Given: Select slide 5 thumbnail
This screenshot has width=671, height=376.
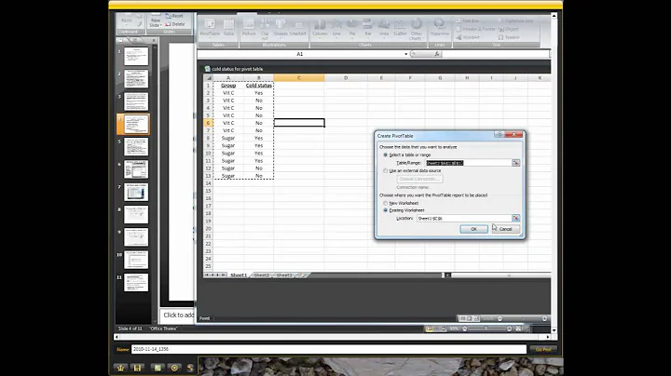Looking at the screenshot, I should click(136, 146).
